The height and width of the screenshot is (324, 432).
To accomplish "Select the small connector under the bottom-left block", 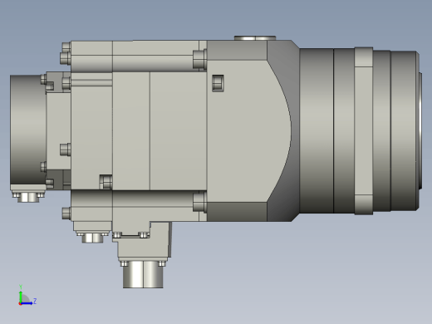I will point(92,238).
